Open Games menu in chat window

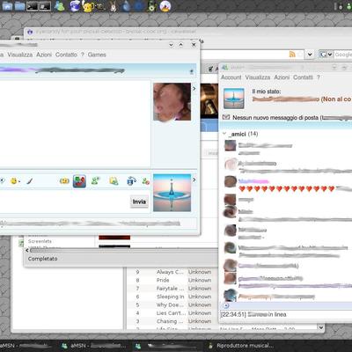pyautogui.click(x=97, y=55)
